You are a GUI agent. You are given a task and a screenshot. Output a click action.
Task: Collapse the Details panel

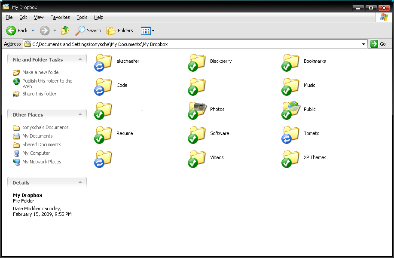(x=80, y=182)
